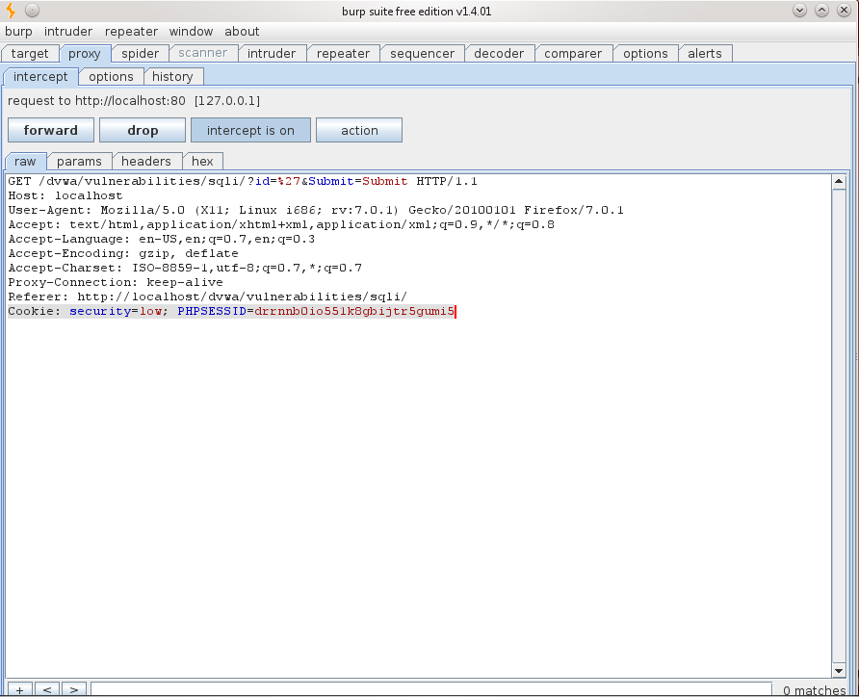Click scrollbar down arrow
The image size is (859, 697).
pyautogui.click(x=839, y=670)
